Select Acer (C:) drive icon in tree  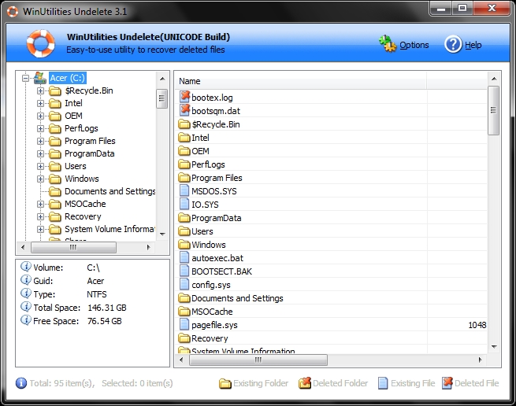click(x=40, y=78)
